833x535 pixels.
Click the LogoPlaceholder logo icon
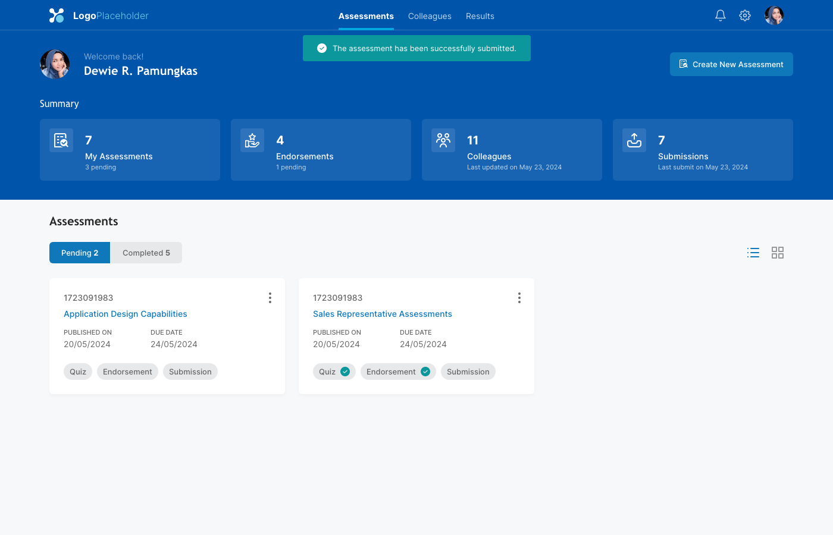(57, 15)
